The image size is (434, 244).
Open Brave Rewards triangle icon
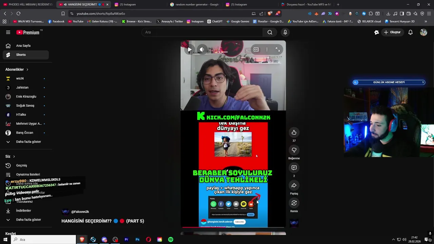click(278, 14)
